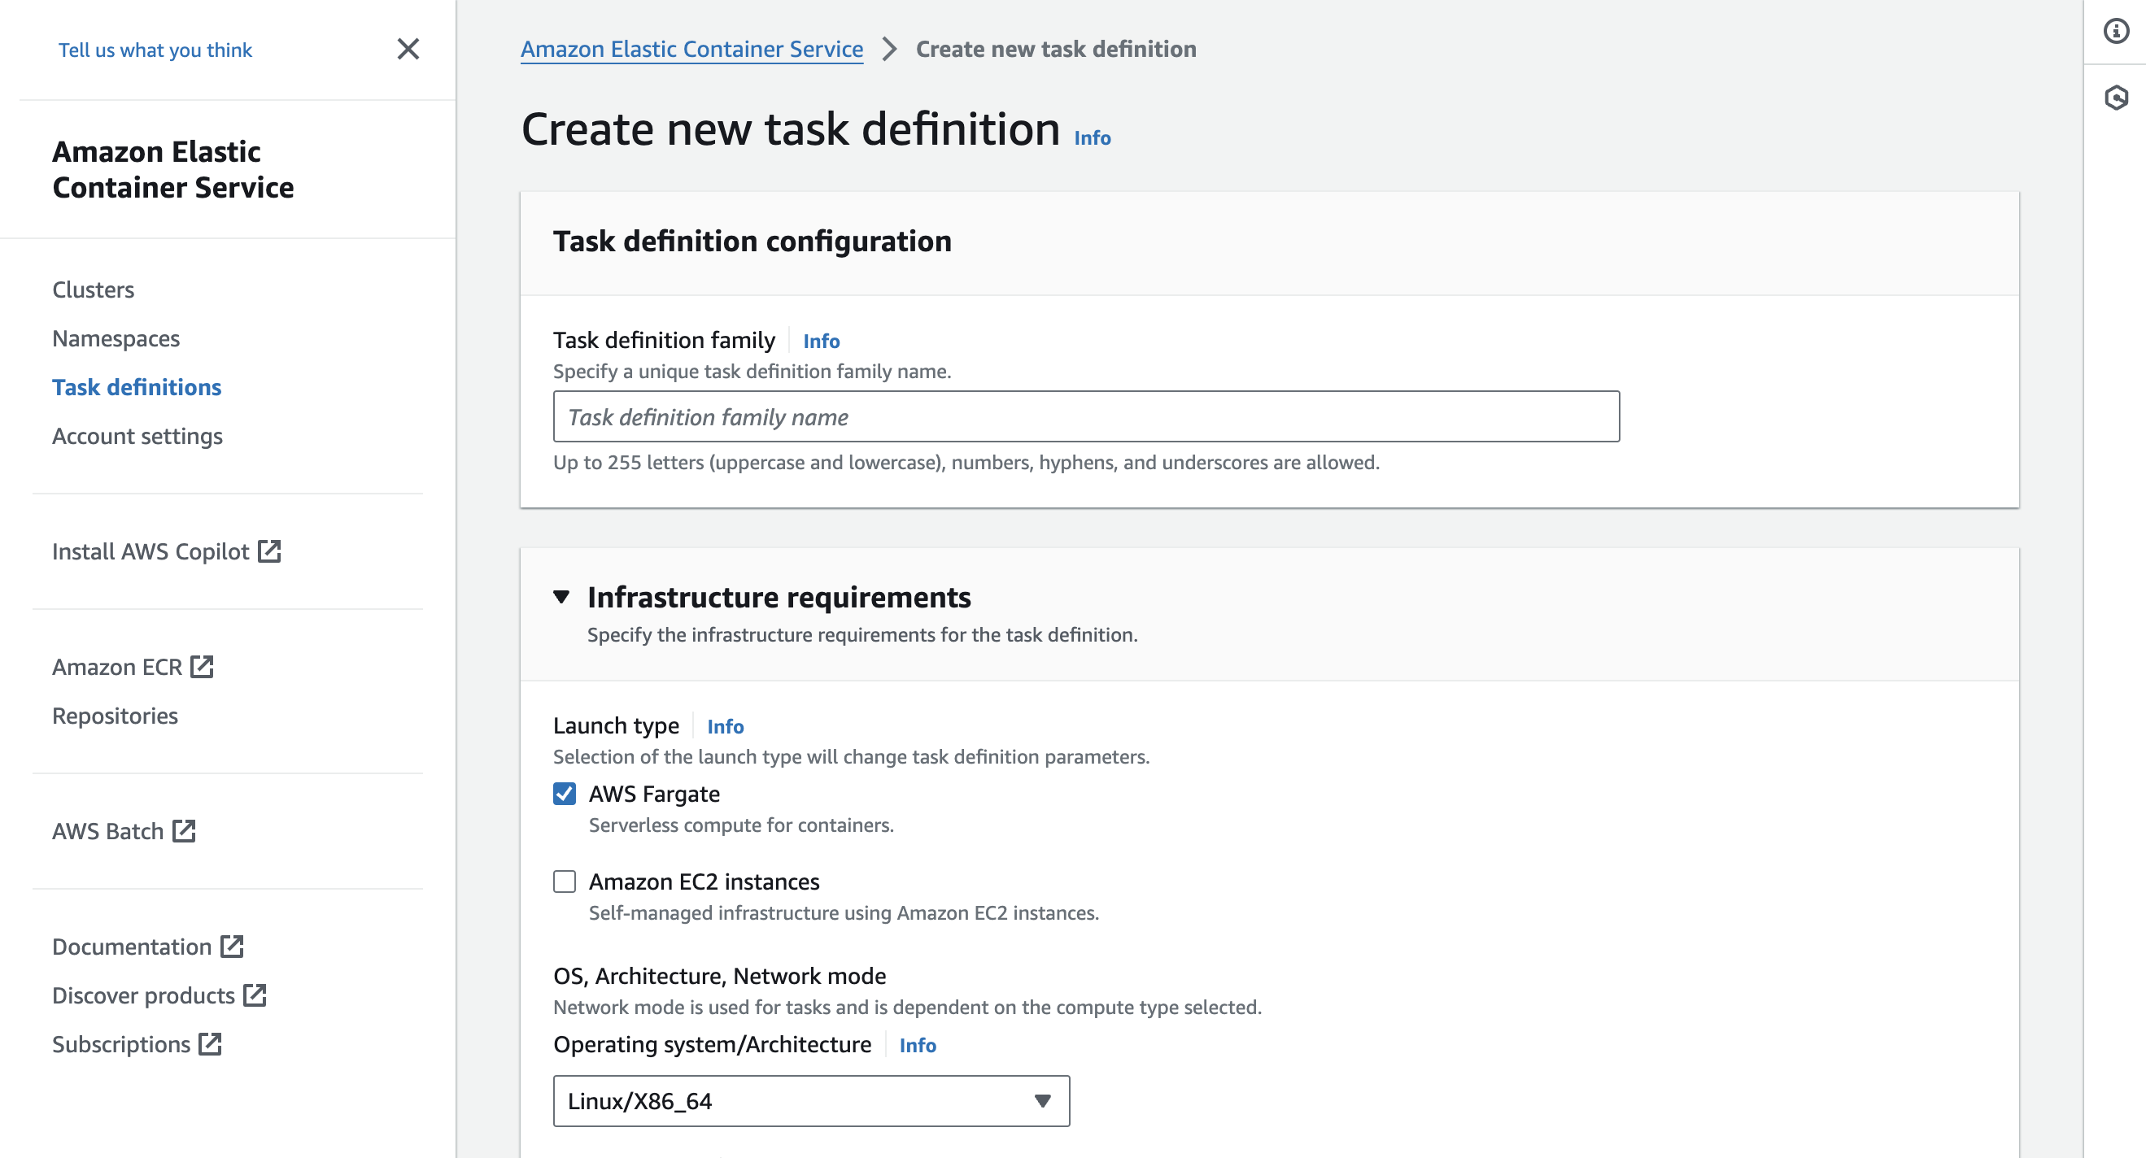Open Namespaces in the sidebar
The image size is (2146, 1158).
click(x=116, y=338)
